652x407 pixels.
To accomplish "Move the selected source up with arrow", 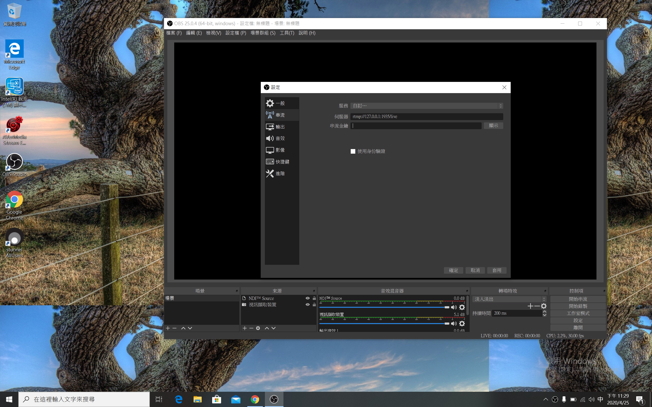I will pyautogui.click(x=267, y=328).
